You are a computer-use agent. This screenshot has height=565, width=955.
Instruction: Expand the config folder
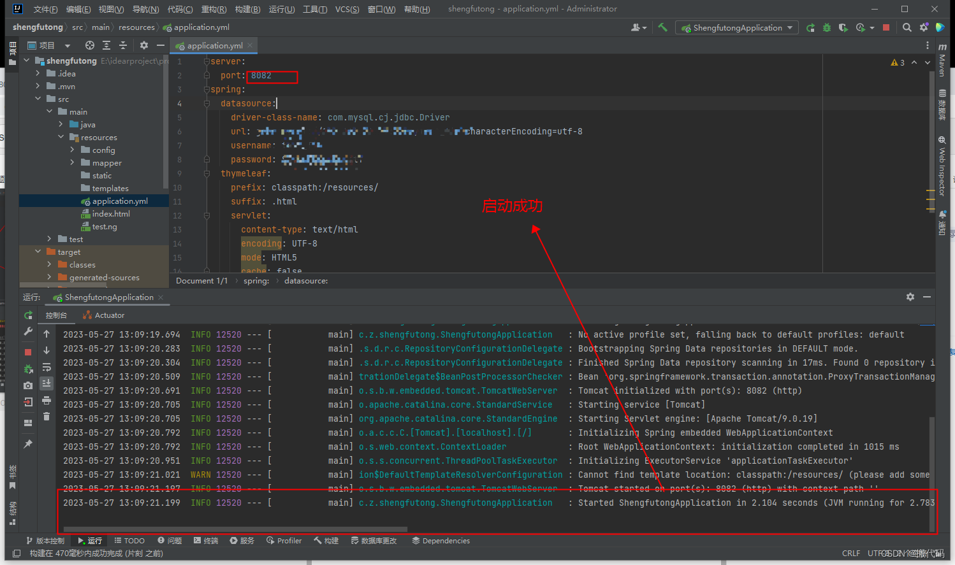pyautogui.click(x=73, y=150)
